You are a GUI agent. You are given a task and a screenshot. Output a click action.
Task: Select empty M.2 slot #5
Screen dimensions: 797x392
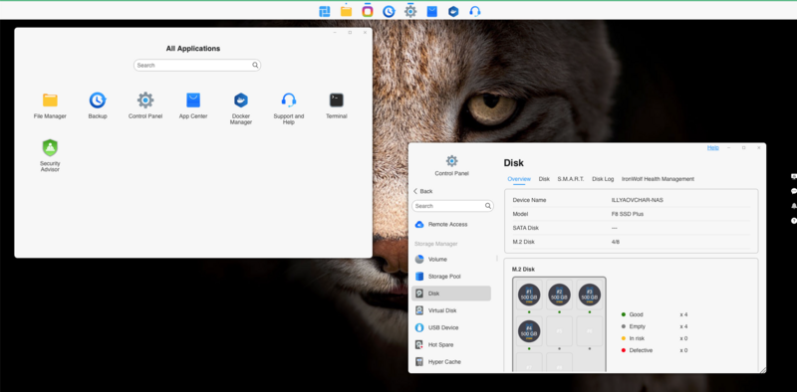point(559,331)
